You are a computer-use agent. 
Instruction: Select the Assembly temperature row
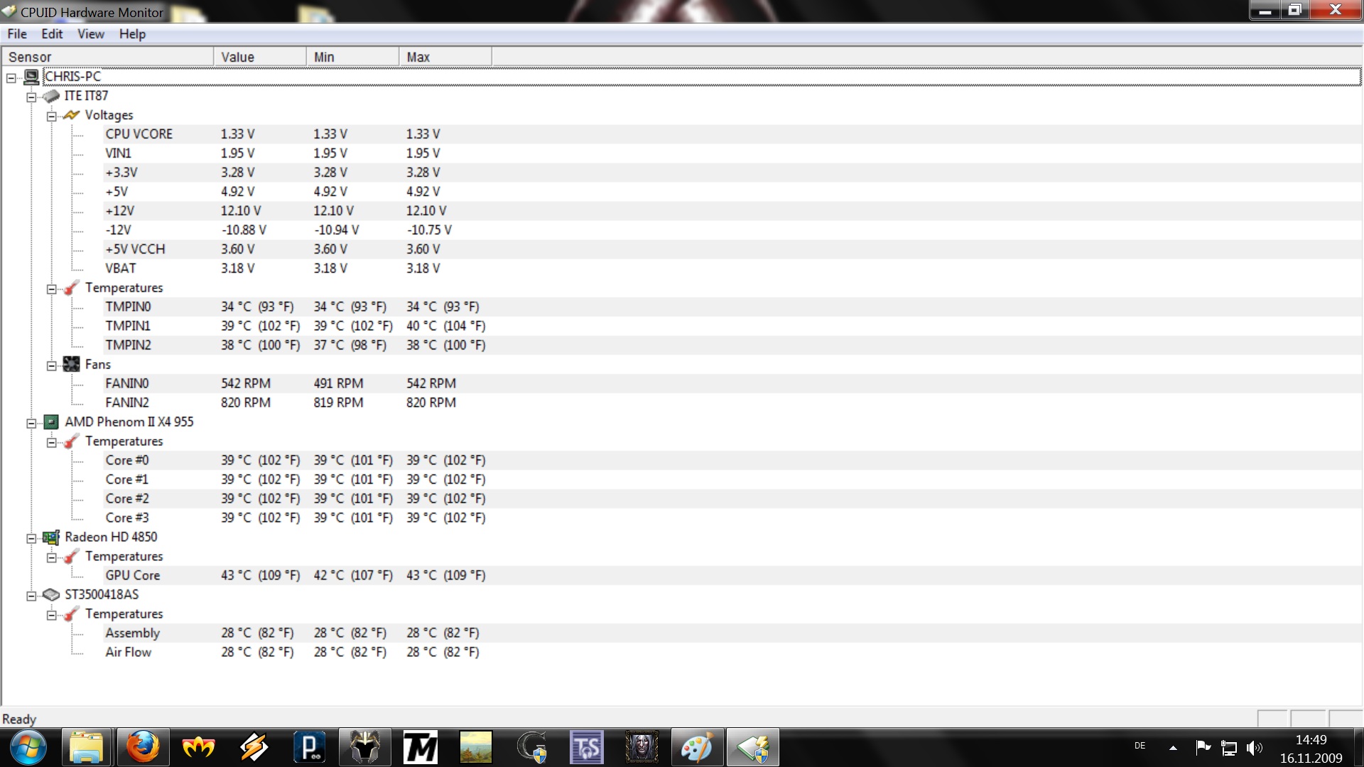tap(732, 633)
